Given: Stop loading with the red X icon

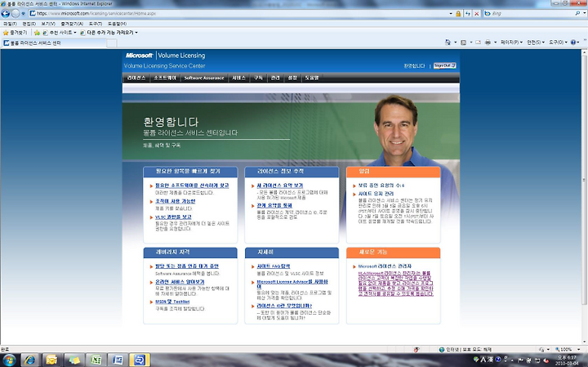Looking at the screenshot, I should pos(477,14).
